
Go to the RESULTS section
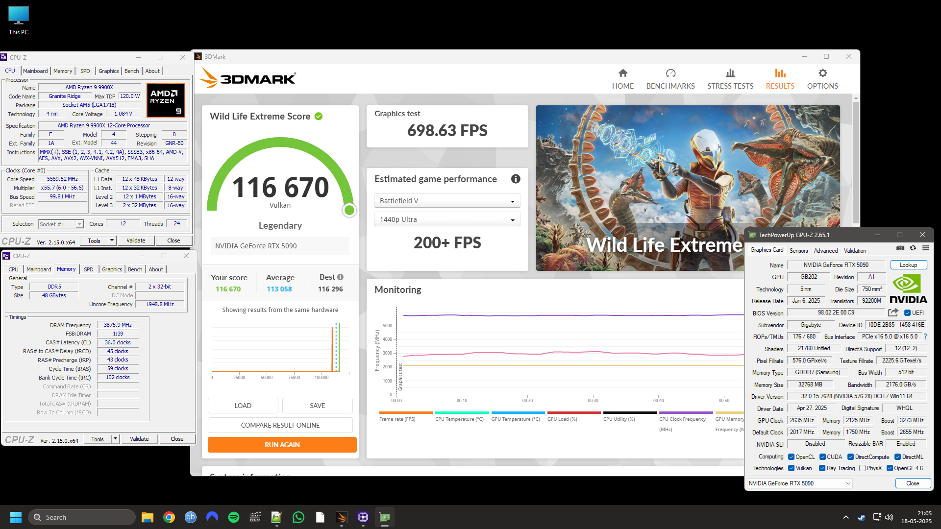(780, 79)
